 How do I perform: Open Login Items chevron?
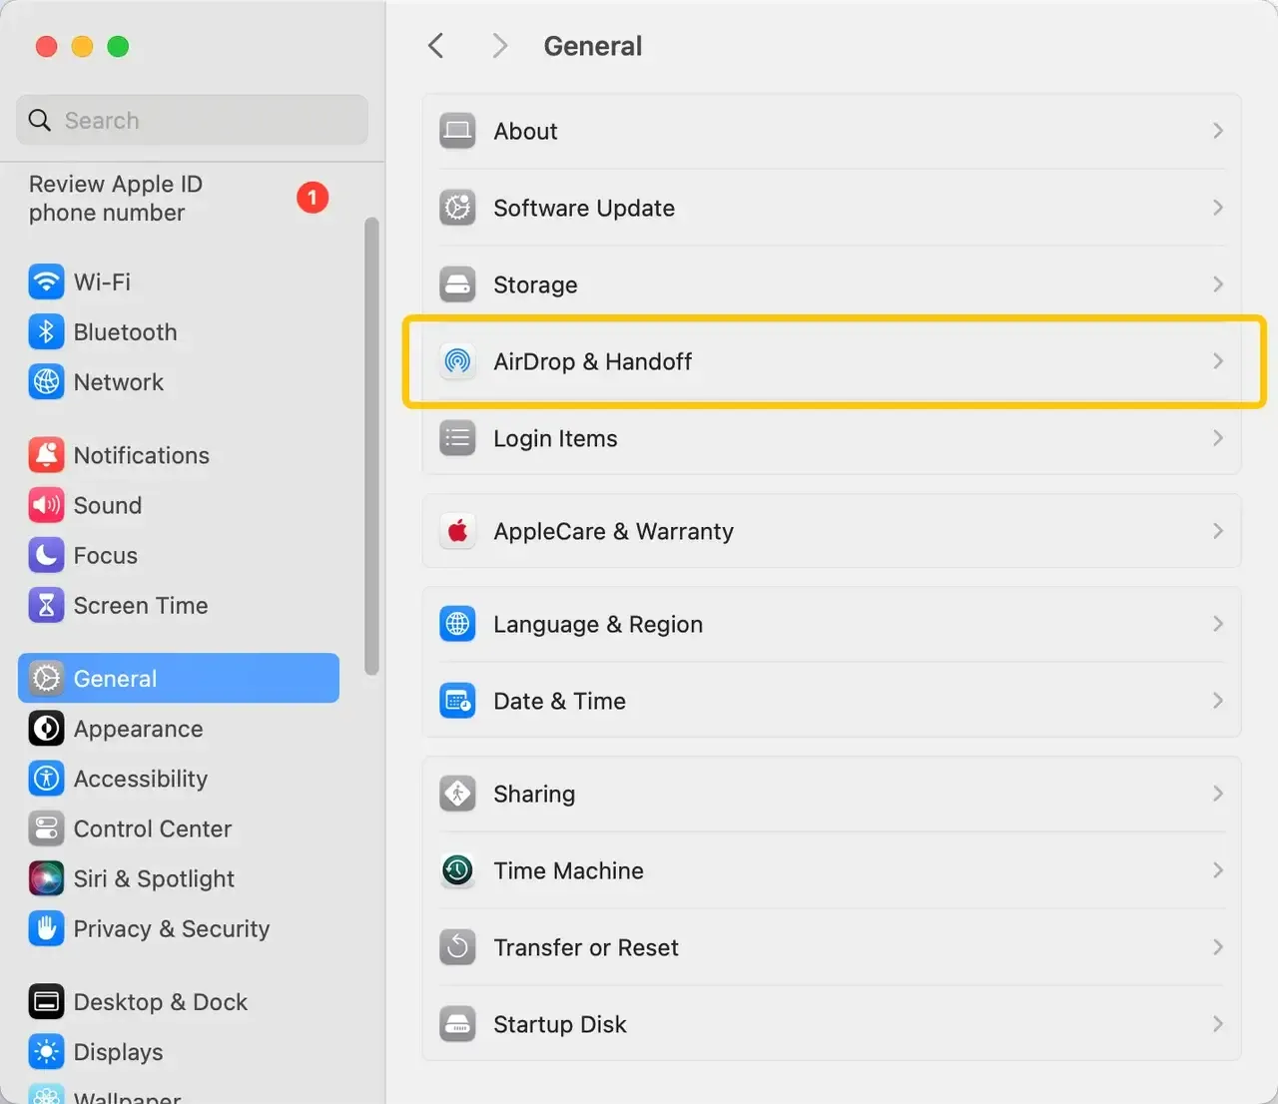(x=1218, y=438)
